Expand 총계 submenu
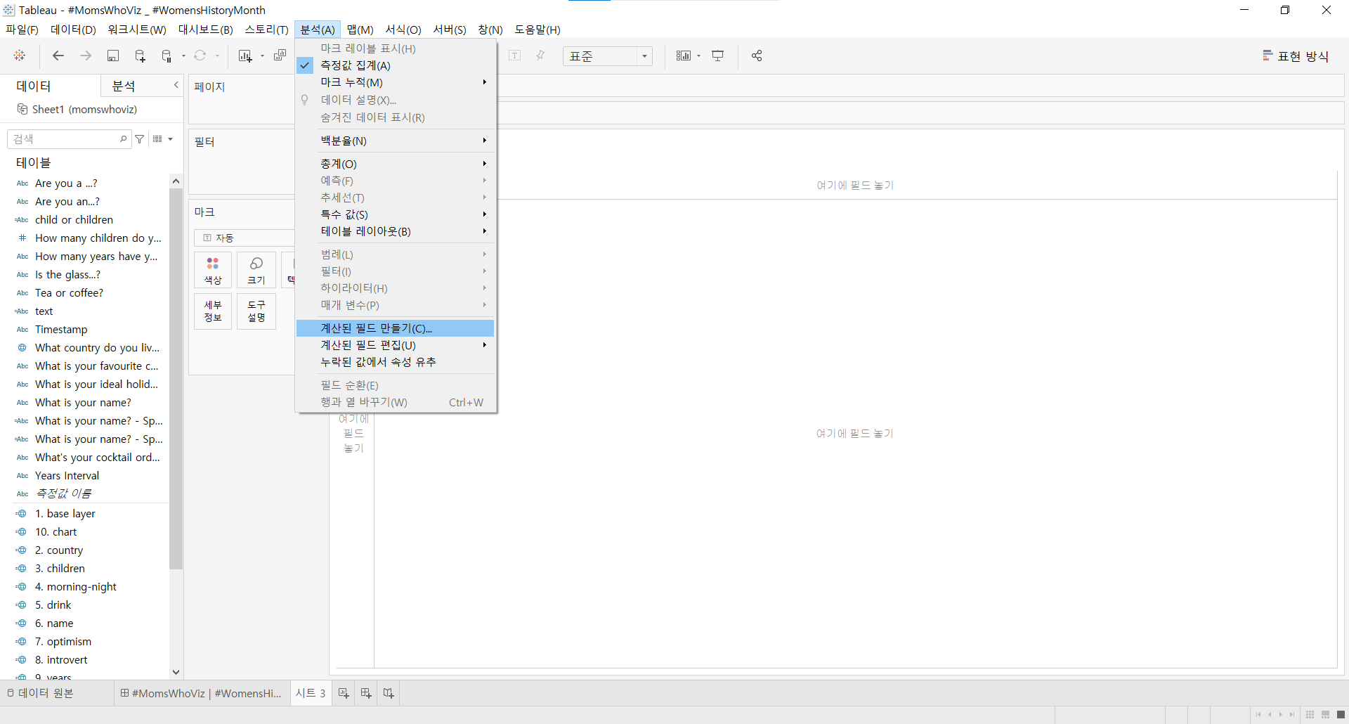Viewport: 1349px width, 724px height. point(396,164)
